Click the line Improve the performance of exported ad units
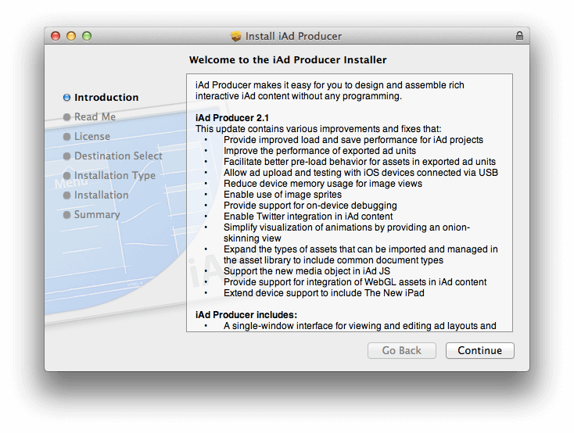574x433 pixels. [320, 151]
